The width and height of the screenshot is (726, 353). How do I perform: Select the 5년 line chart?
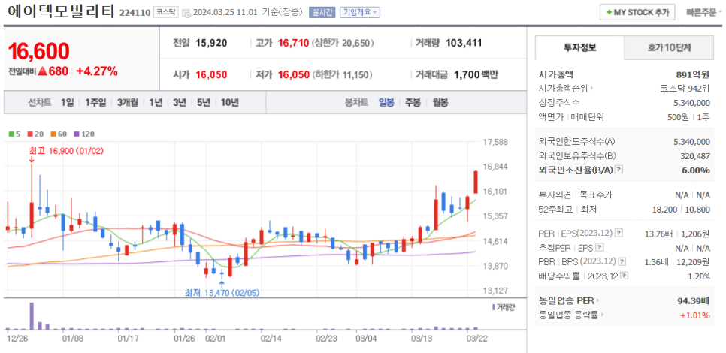[203, 103]
